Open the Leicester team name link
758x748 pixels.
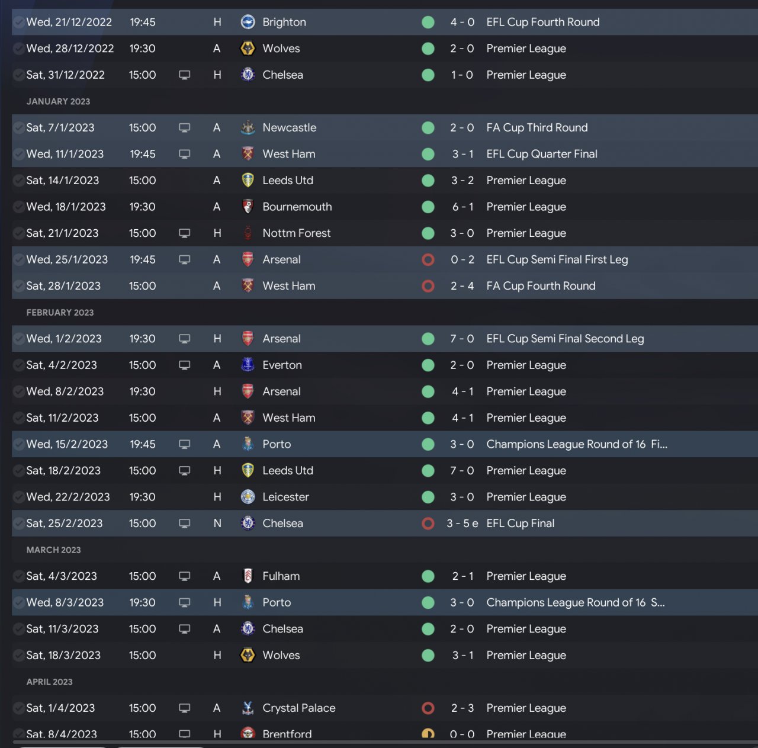point(285,497)
